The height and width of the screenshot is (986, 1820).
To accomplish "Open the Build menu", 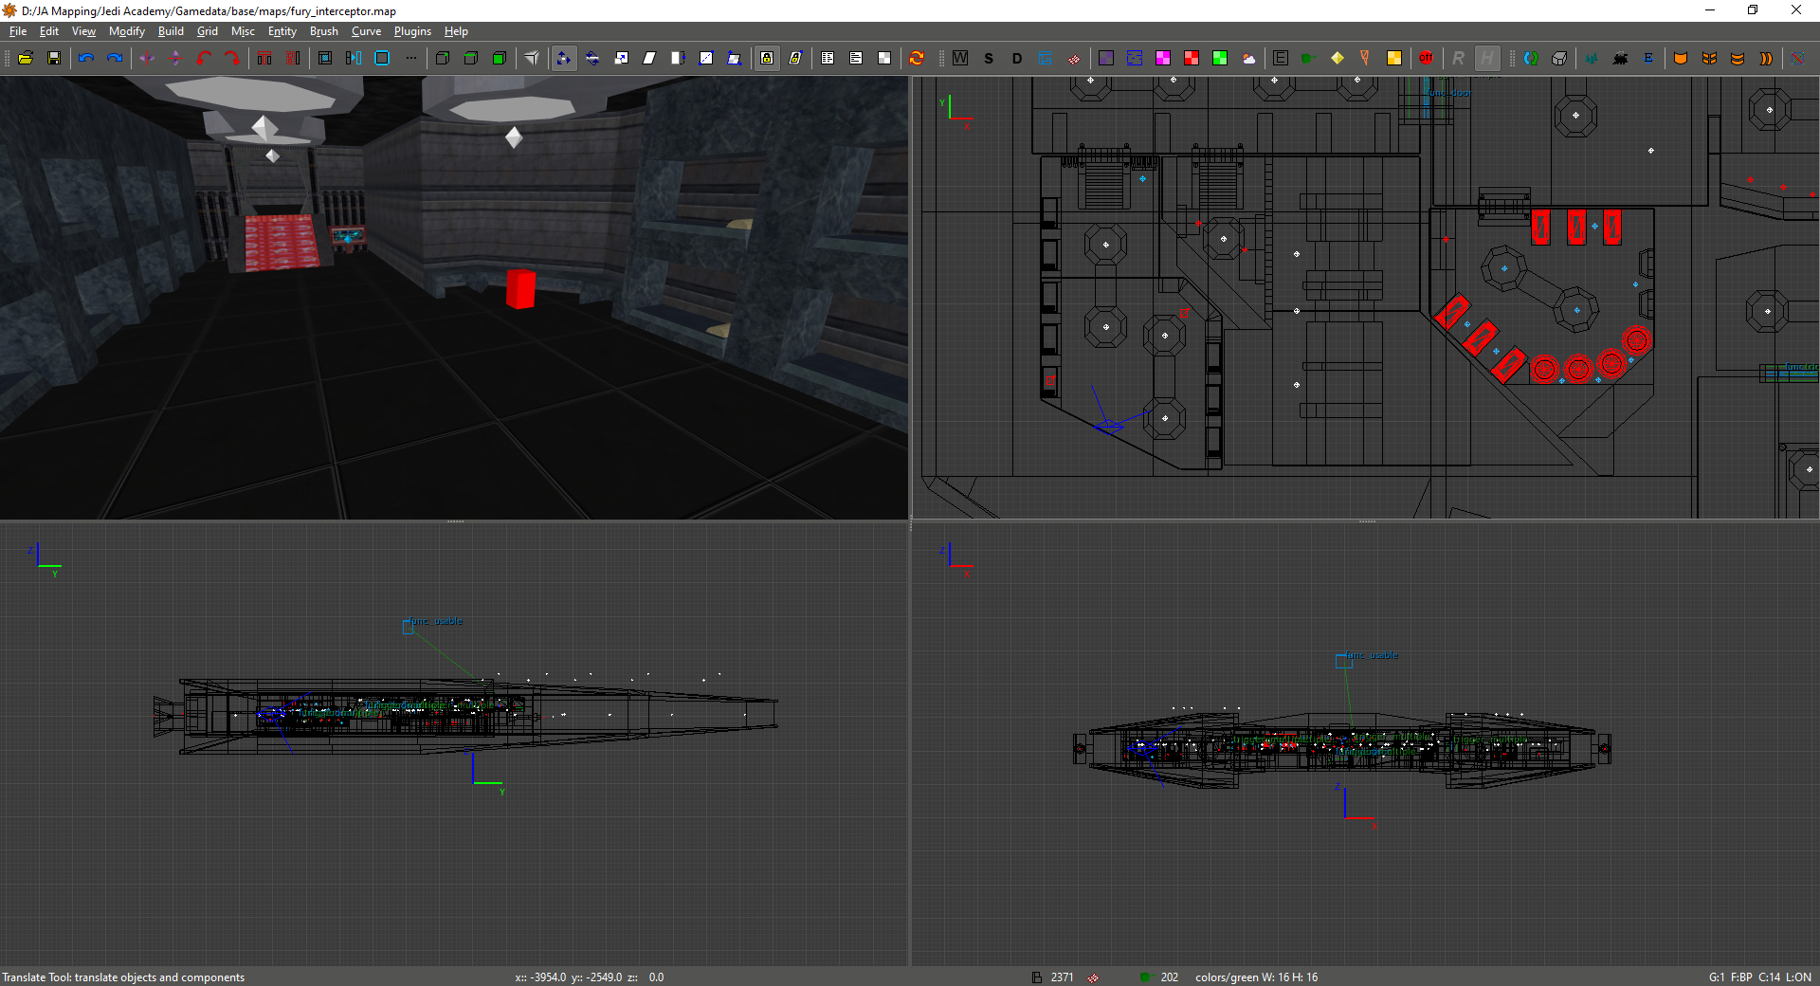I will [x=171, y=31].
